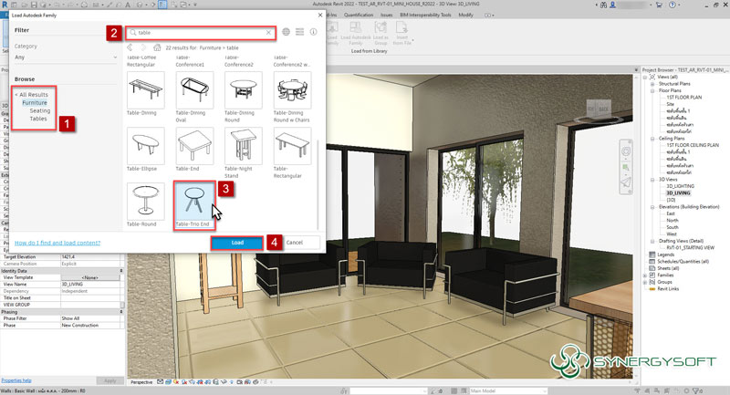Open the navigation wheel in view bar

tap(625, 152)
